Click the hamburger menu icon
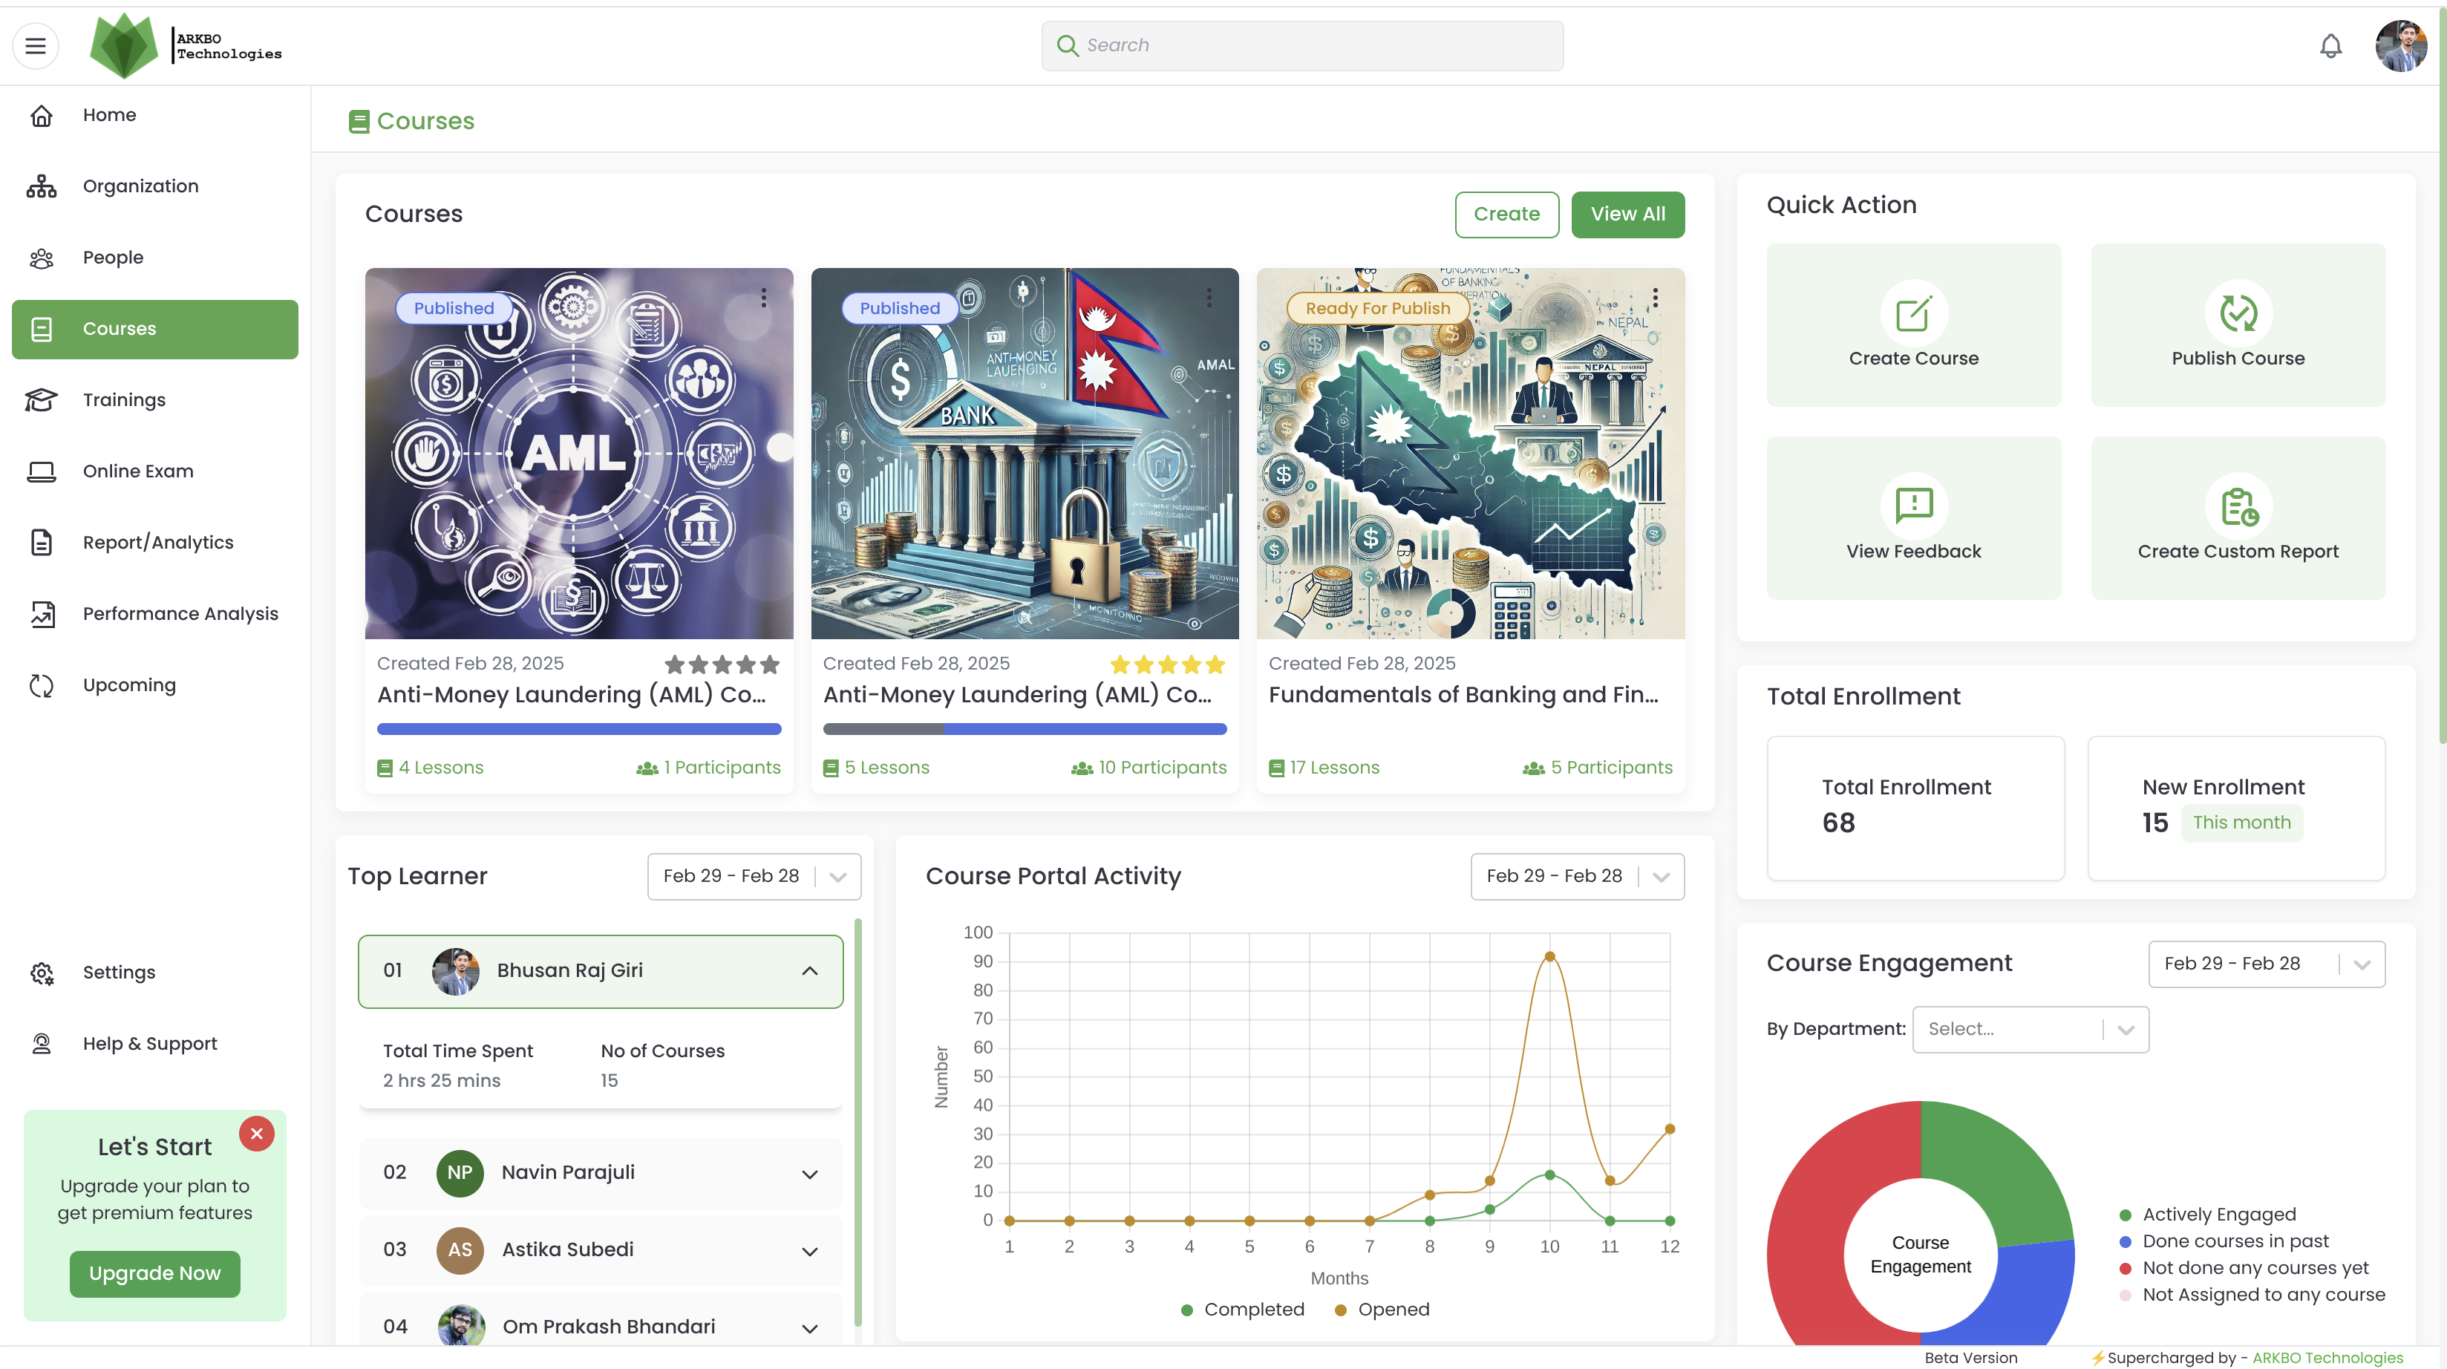Viewport: 2447px width, 1369px height. pyautogui.click(x=35, y=45)
